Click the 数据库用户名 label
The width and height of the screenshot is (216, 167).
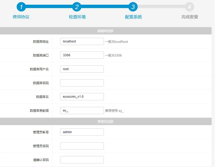(x=39, y=69)
